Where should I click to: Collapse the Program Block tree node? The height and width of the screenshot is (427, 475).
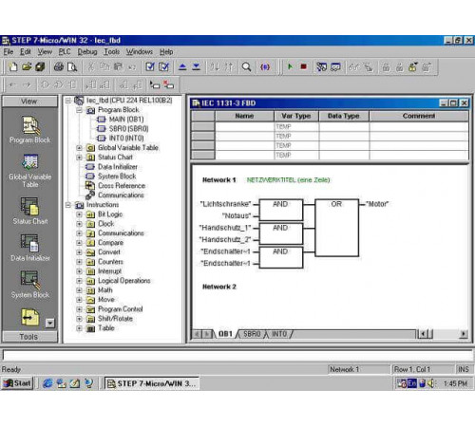click(80, 110)
